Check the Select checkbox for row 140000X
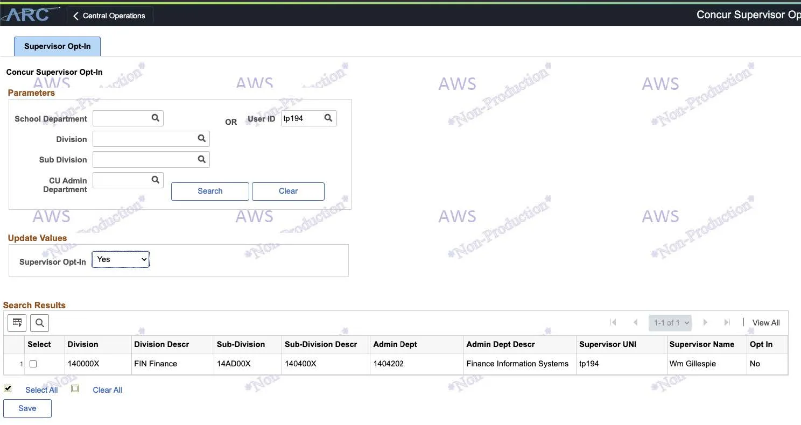Screen dimensions: 801x425 [x=33, y=364]
